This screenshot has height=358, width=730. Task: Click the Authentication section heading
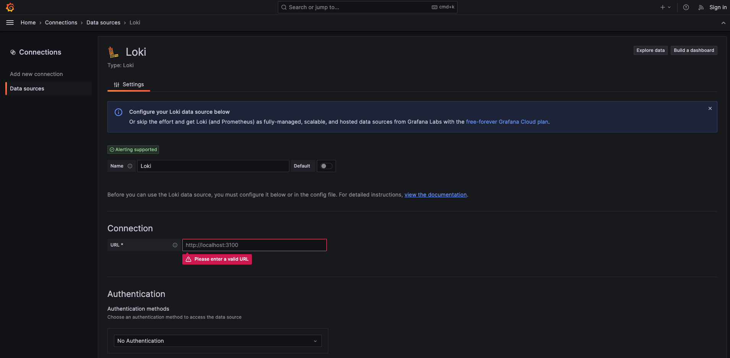tap(136, 294)
